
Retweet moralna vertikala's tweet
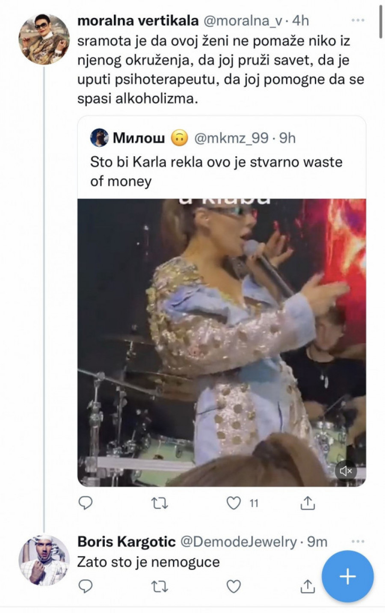point(160,503)
